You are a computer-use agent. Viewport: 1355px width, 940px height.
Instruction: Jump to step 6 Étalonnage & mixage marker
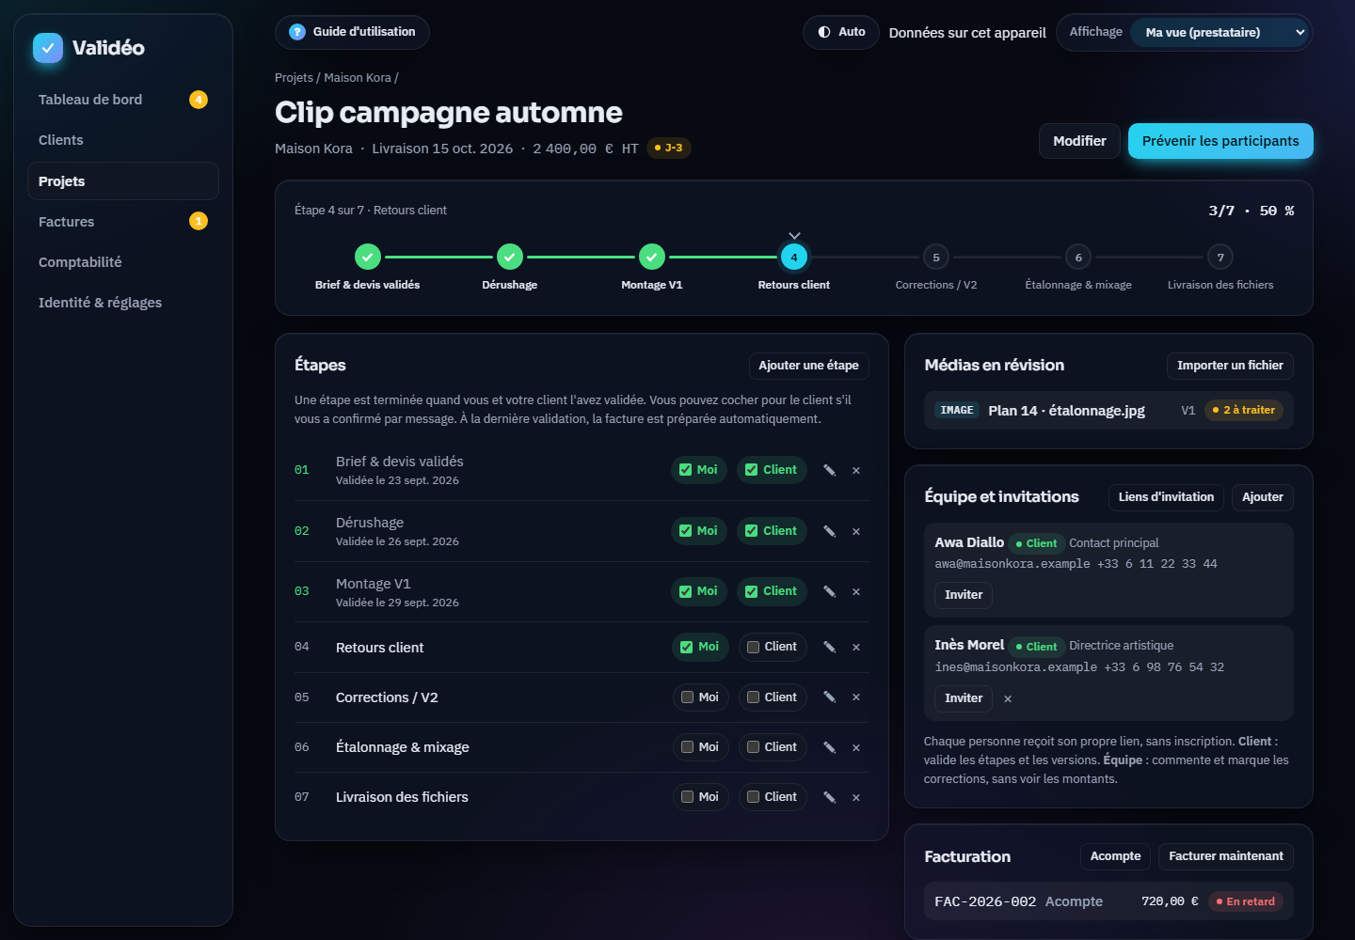pos(1078,257)
